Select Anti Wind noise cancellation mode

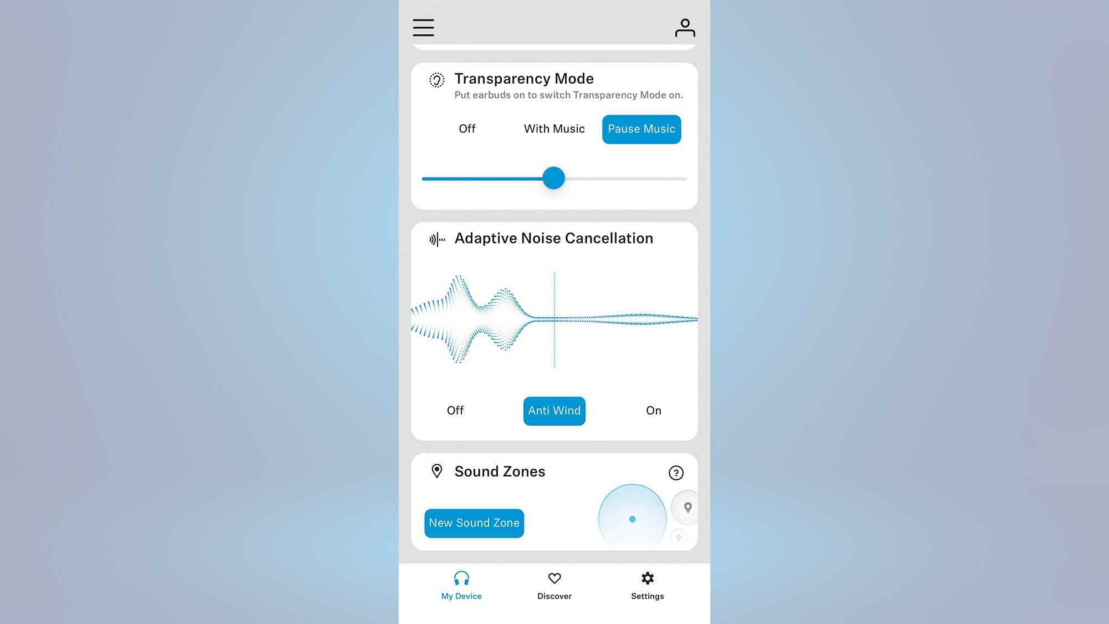click(x=554, y=410)
